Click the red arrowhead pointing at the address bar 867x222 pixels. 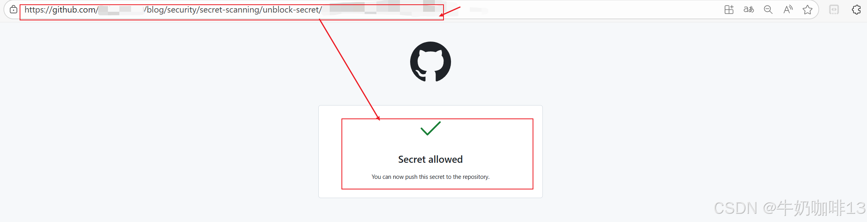click(x=442, y=15)
